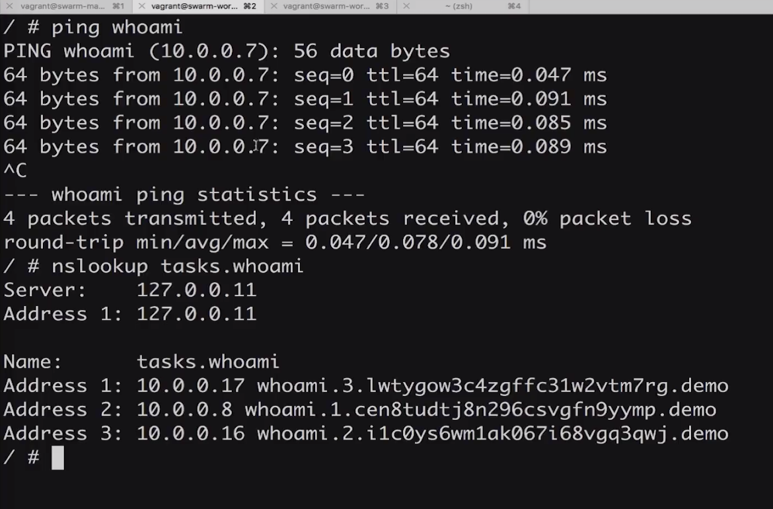
Task: Click the whoami.3.lwtygow3c4zgffc31w2vtm7rg.demo hostname
Action: (x=492, y=385)
